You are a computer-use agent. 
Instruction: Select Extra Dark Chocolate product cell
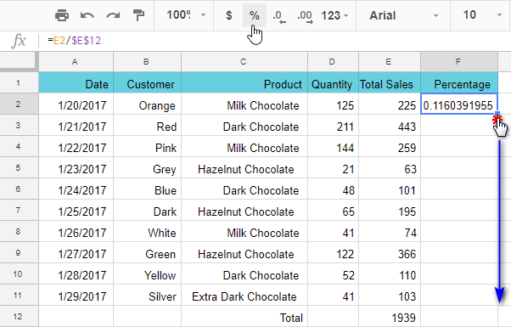244,295
